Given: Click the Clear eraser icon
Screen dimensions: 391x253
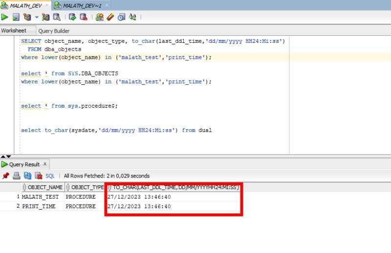Looking at the screenshot, I should click(x=110, y=17).
